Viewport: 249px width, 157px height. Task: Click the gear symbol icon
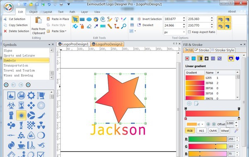point(31,96)
